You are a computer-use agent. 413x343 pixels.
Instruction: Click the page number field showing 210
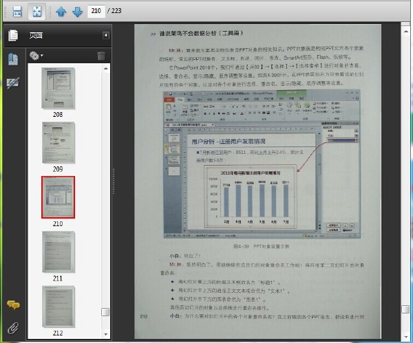click(96, 11)
